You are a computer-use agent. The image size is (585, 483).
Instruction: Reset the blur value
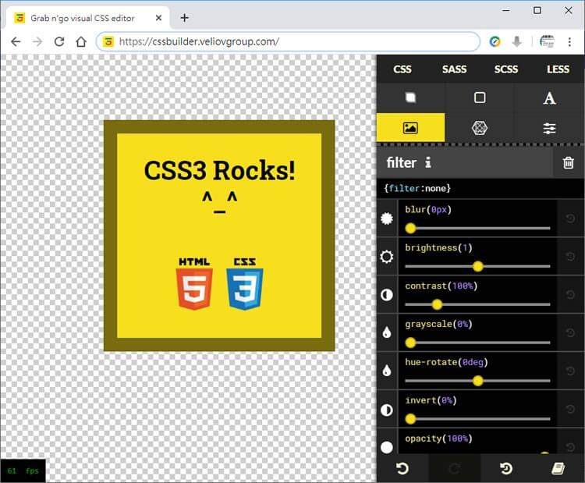pos(570,218)
